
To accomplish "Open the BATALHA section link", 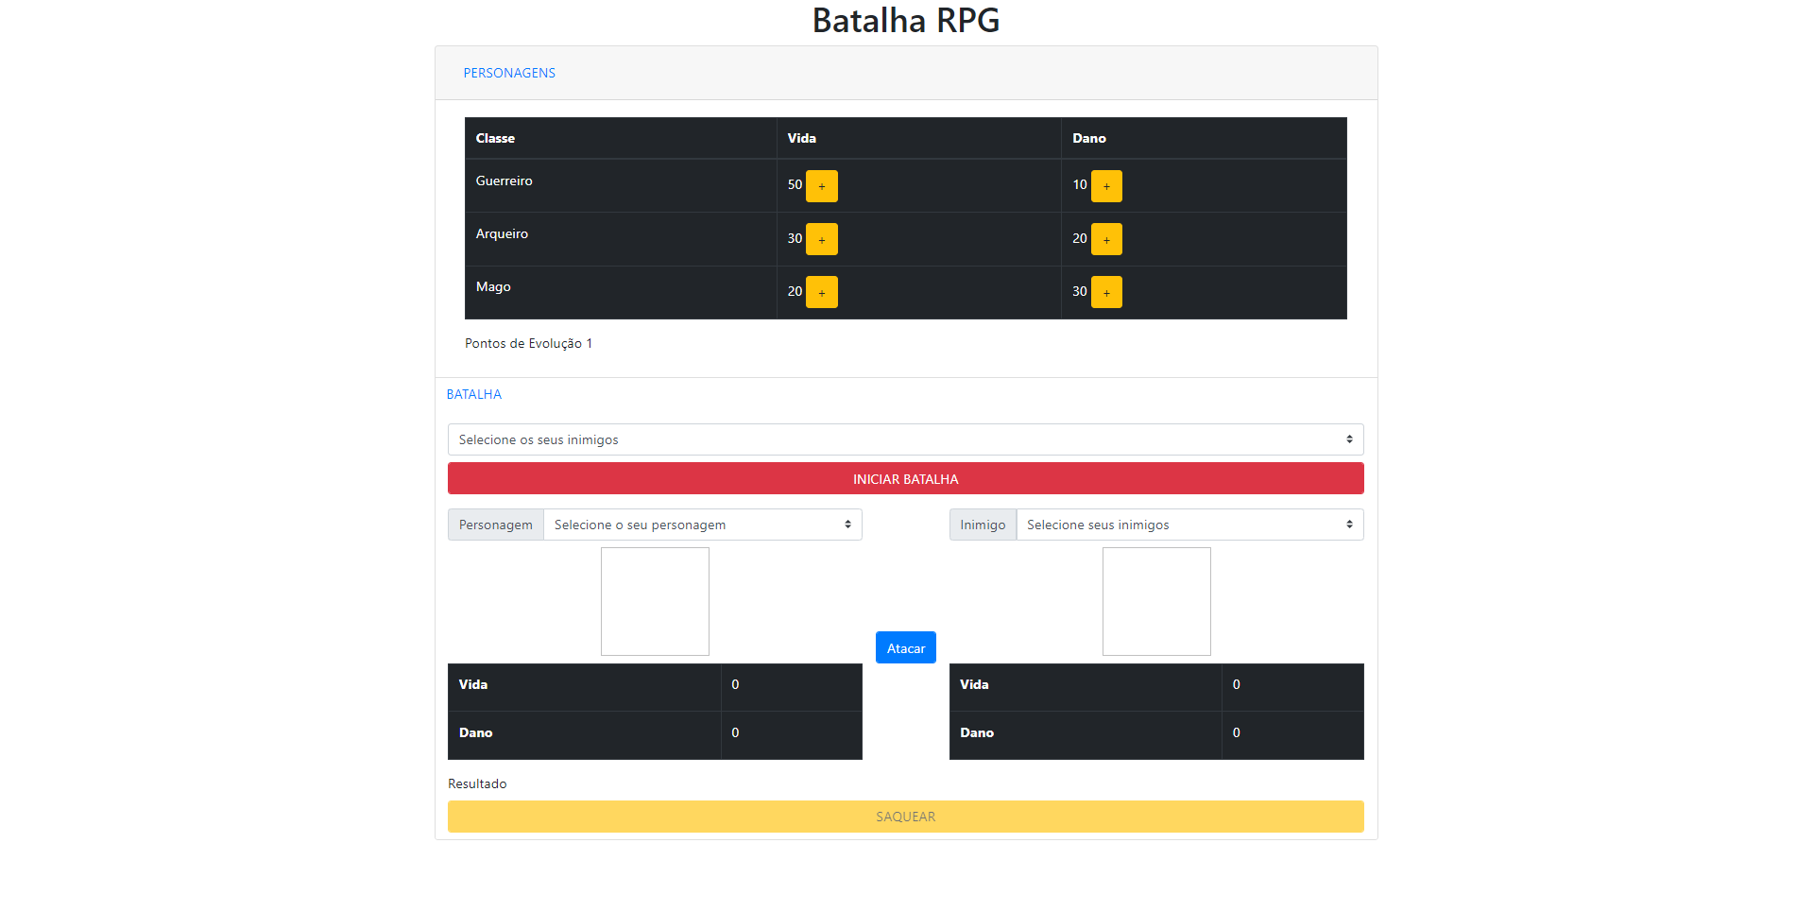I will pos(474,394).
